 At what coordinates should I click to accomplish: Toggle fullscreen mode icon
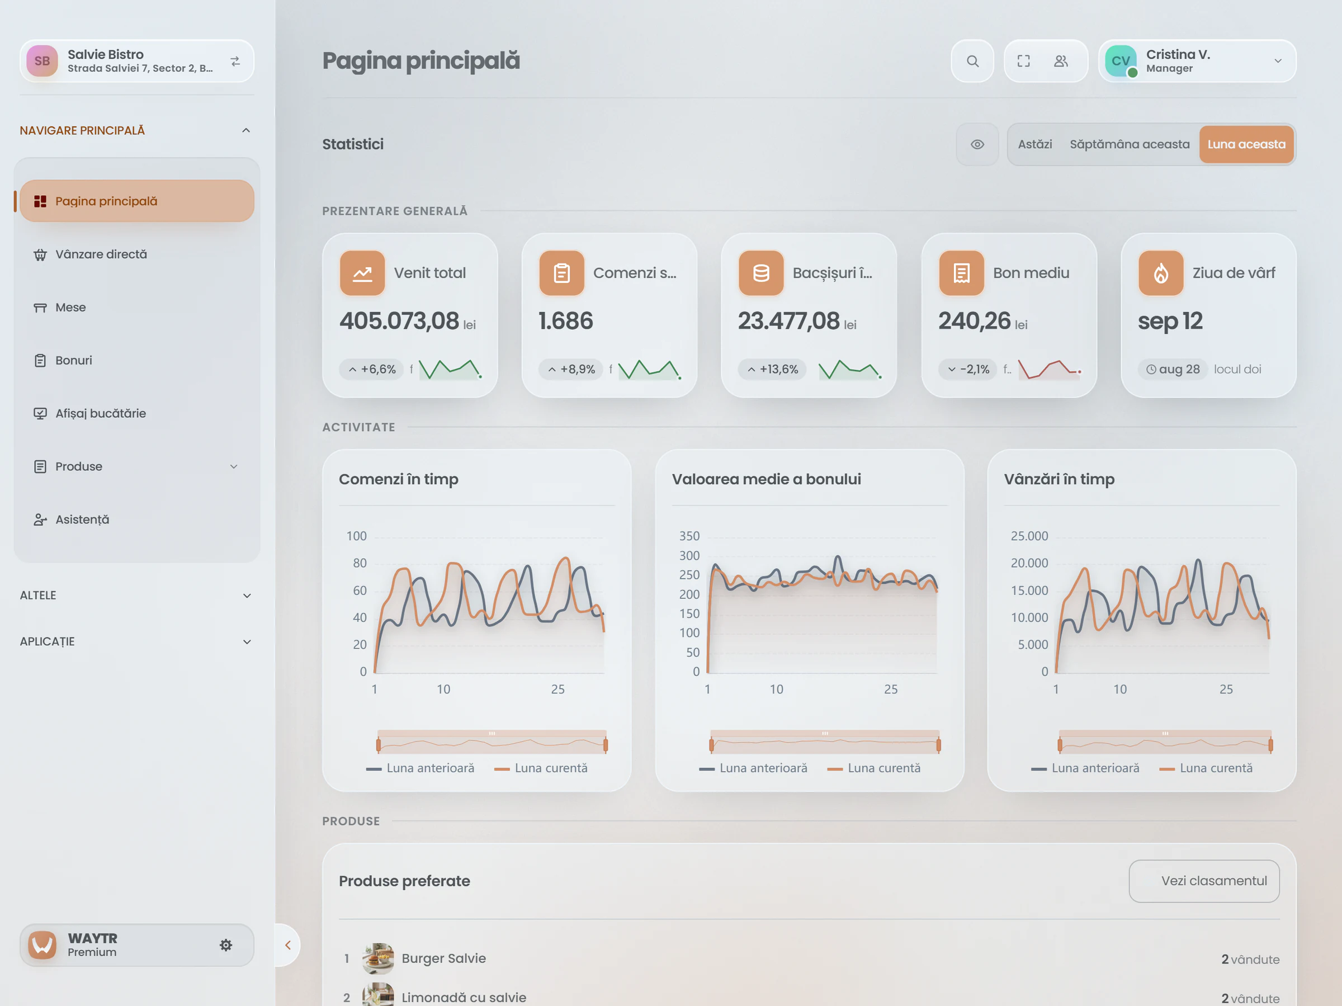point(1023,61)
